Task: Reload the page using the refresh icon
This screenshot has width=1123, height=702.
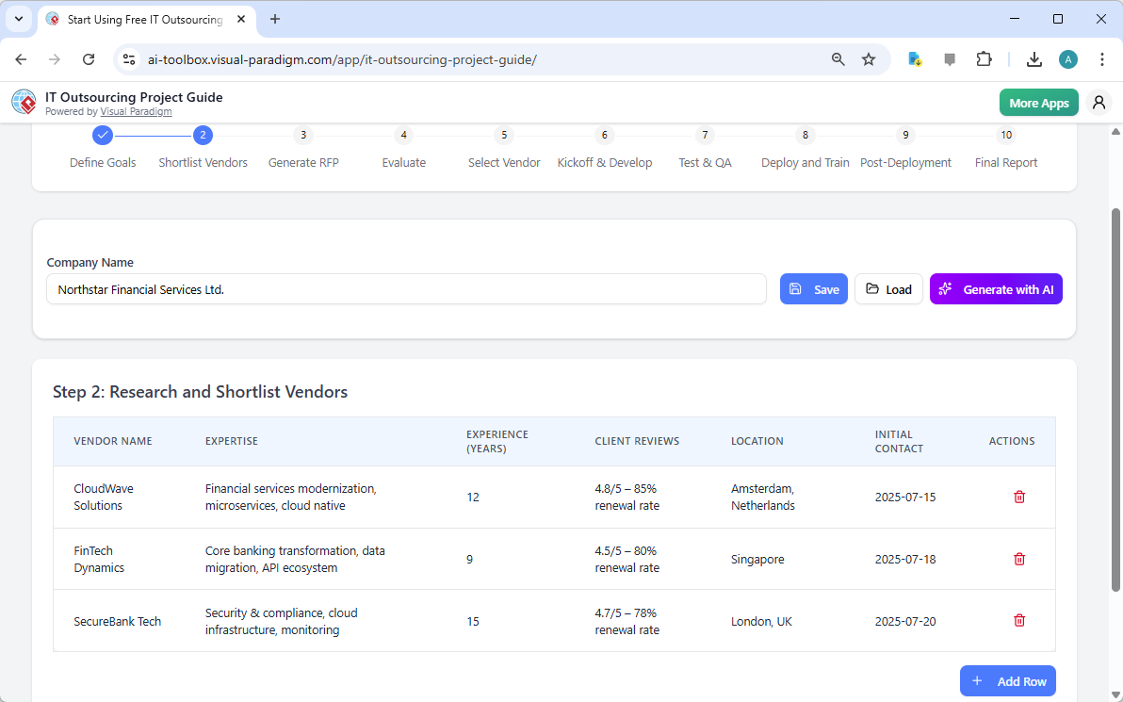Action: click(x=89, y=58)
